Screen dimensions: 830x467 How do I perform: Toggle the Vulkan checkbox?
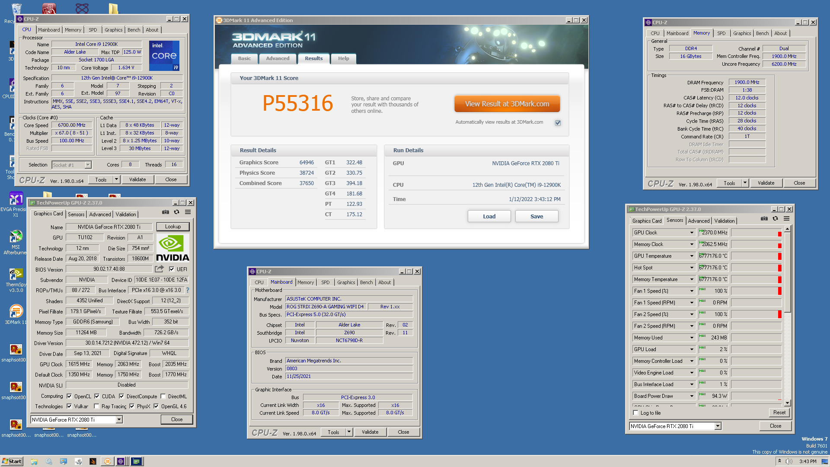click(x=69, y=406)
